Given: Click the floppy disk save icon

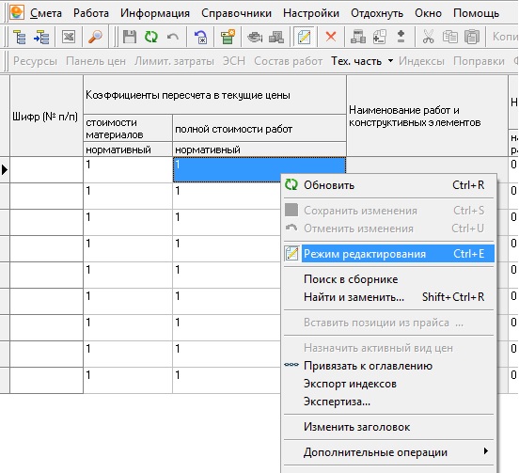Looking at the screenshot, I should (x=130, y=37).
